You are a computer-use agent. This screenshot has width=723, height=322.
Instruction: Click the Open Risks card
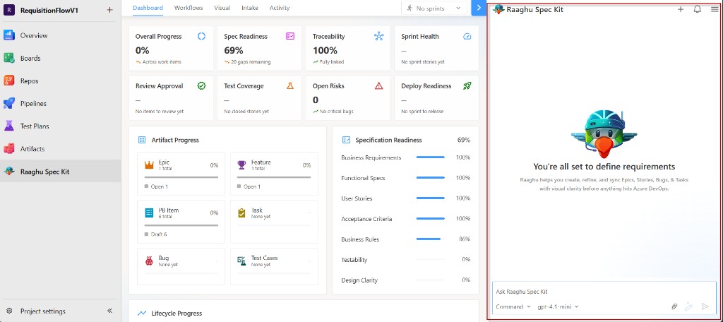pos(347,97)
